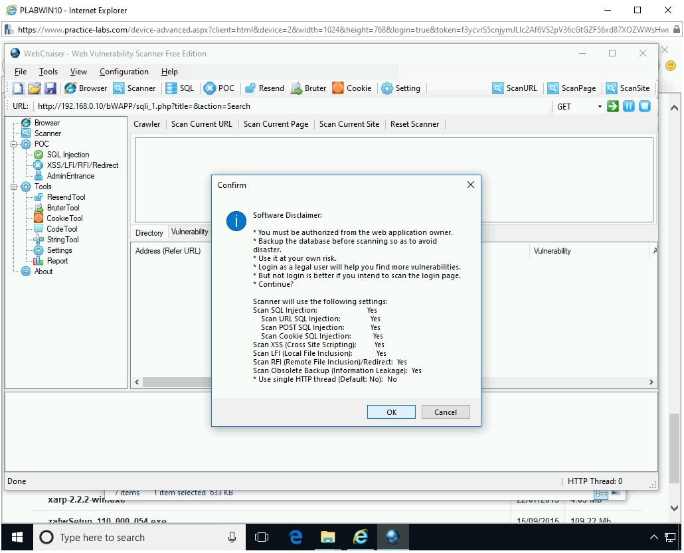Image resolution: width=684 pixels, height=553 pixels.
Task: Collapse the POC tree node
Action: [15, 144]
